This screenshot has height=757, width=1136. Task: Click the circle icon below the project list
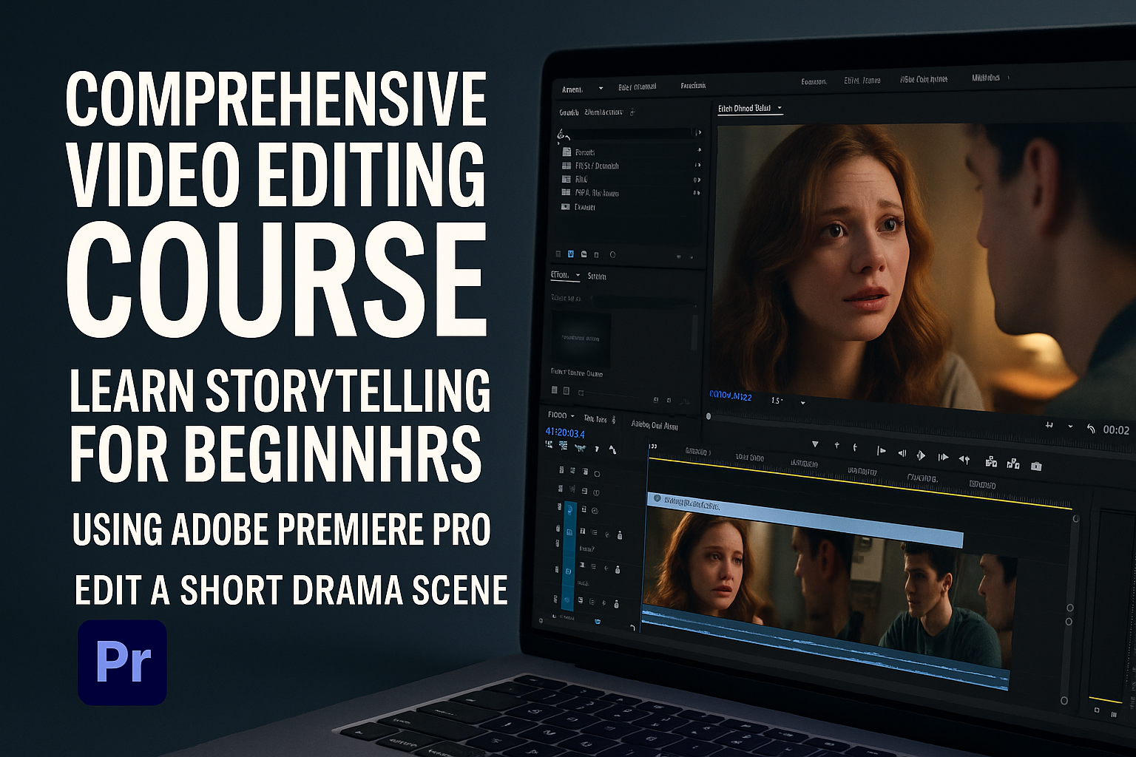pyautogui.click(x=612, y=254)
